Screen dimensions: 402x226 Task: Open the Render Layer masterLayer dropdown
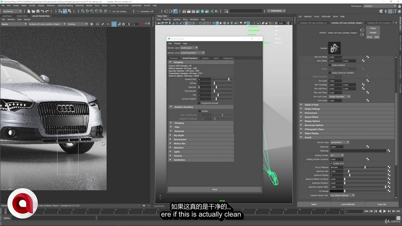pyautogui.click(x=189, y=48)
